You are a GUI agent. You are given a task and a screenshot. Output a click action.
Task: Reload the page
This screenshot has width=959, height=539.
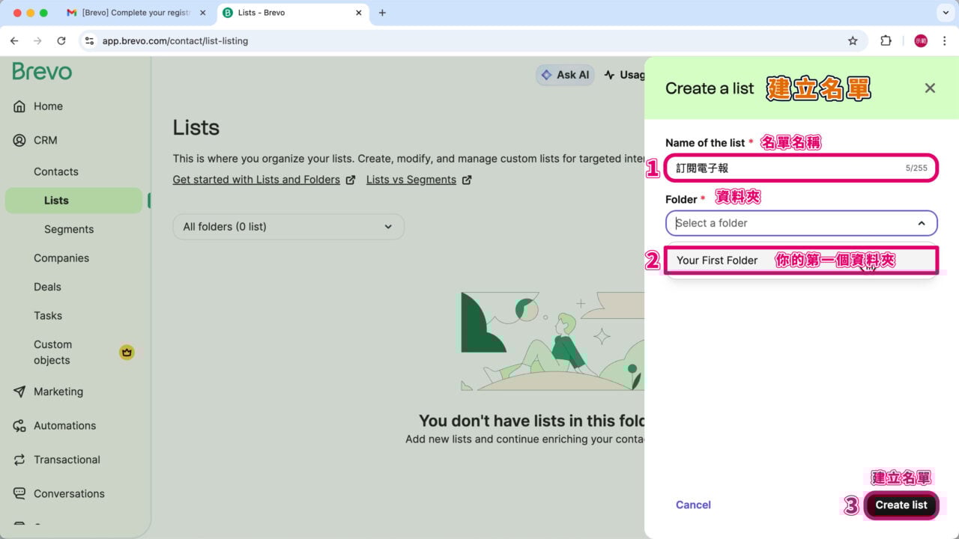pos(61,40)
